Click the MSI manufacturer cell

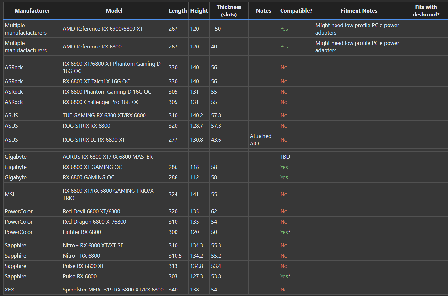tap(32, 194)
